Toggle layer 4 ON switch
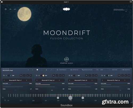 pos(108,76)
